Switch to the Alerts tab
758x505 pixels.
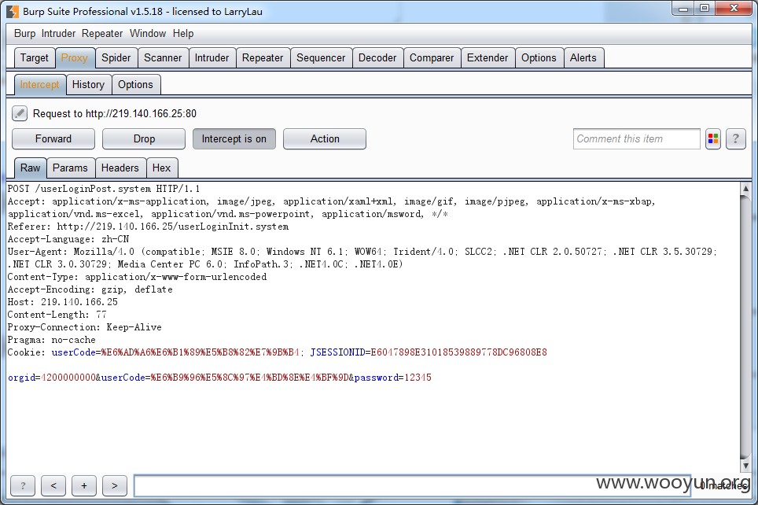pos(583,58)
